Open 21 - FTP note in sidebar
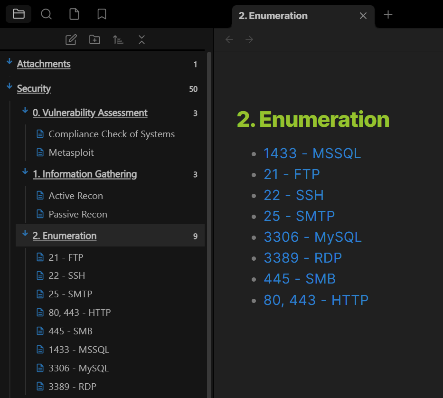Screen dimensions: 443x398 pyautogui.click(x=66, y=257)
